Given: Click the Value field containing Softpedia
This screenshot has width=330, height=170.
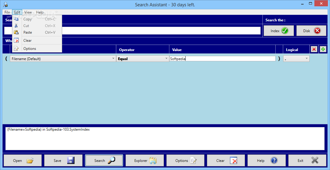Looking at the screenshot, I should pos(223,59).
